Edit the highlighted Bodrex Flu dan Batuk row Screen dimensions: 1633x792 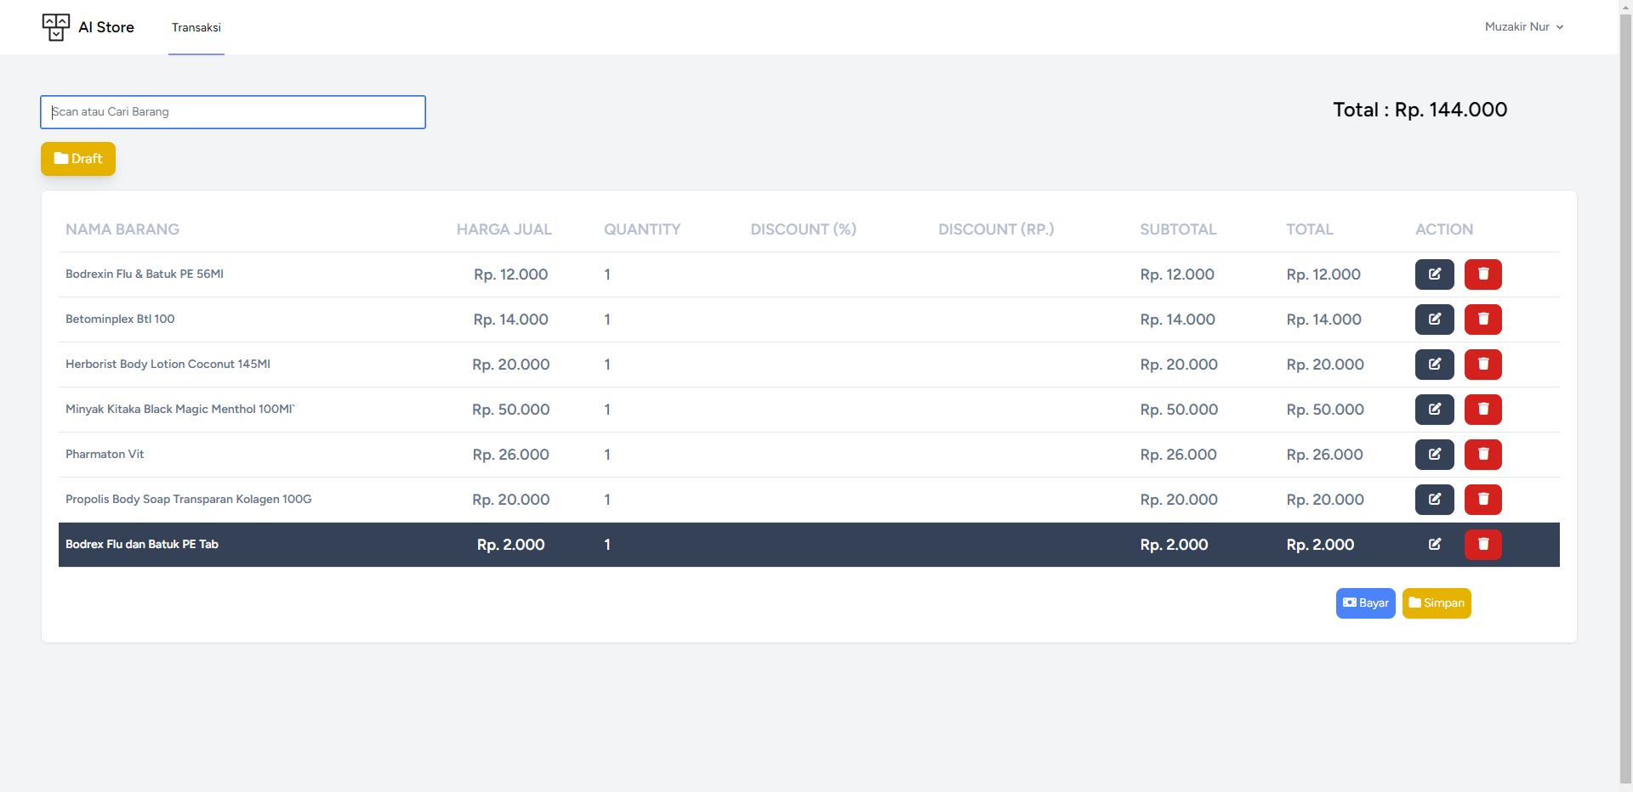click(1437, 545)
